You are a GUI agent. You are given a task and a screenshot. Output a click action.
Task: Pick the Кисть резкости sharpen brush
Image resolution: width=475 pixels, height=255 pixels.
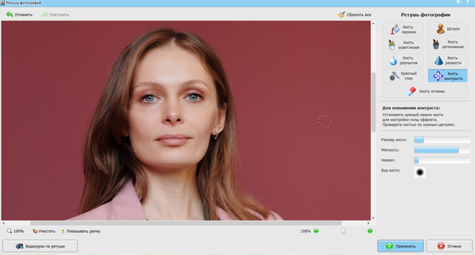(447, 60)
